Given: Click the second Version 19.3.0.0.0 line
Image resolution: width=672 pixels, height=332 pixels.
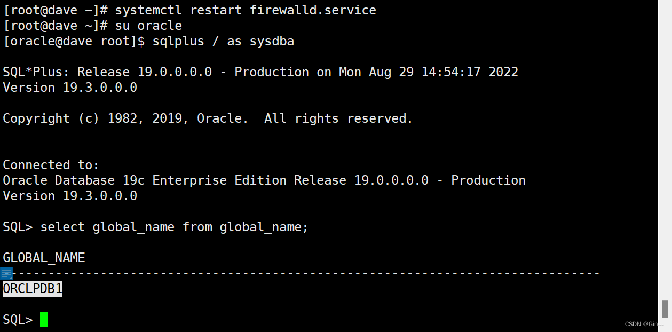Looking at the screenshot, I should [70, 196].
